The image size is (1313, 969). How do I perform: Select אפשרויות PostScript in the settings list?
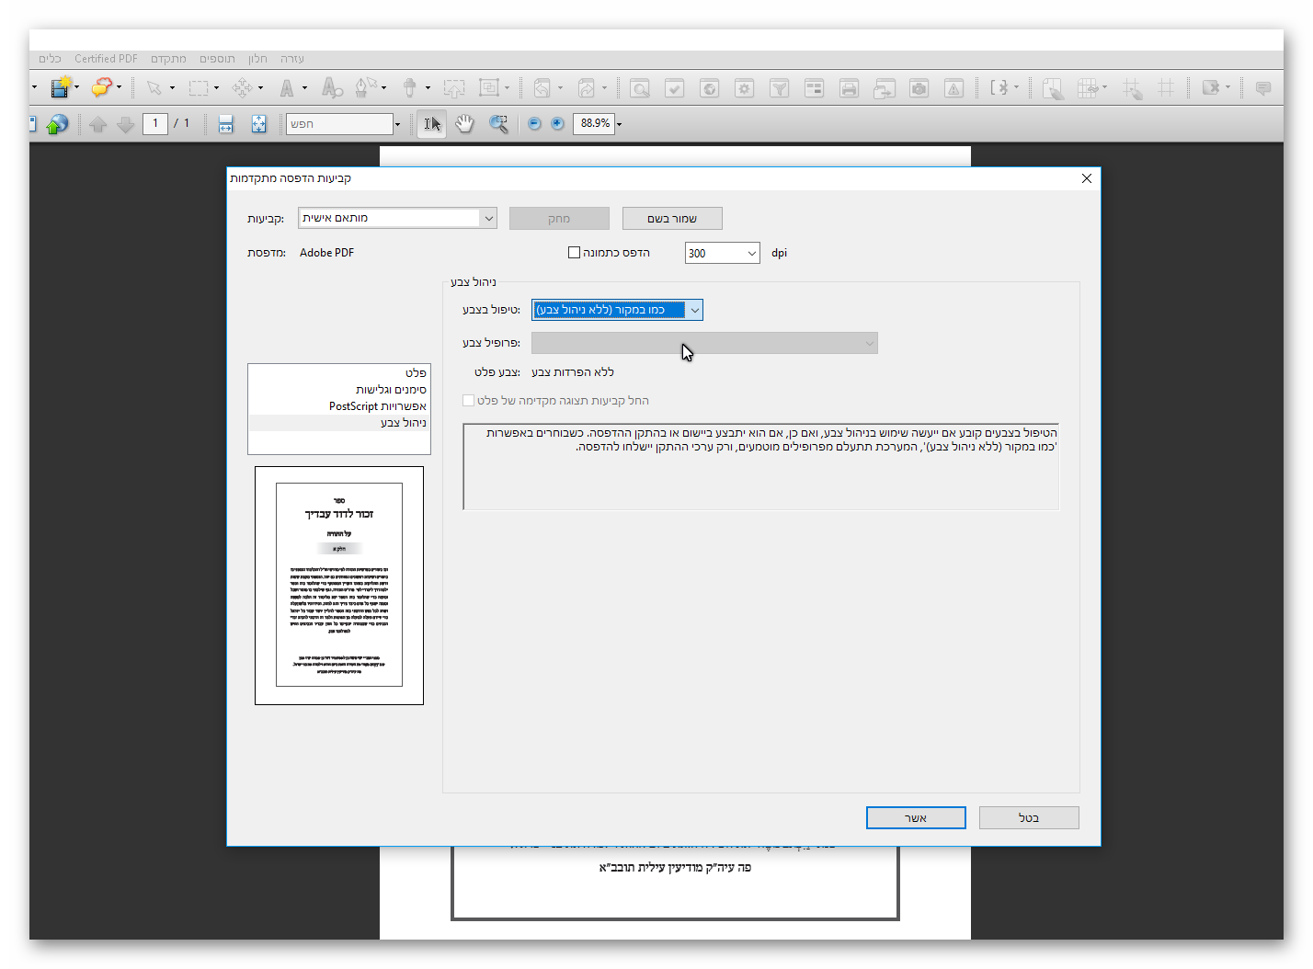(x=339, y=406)
